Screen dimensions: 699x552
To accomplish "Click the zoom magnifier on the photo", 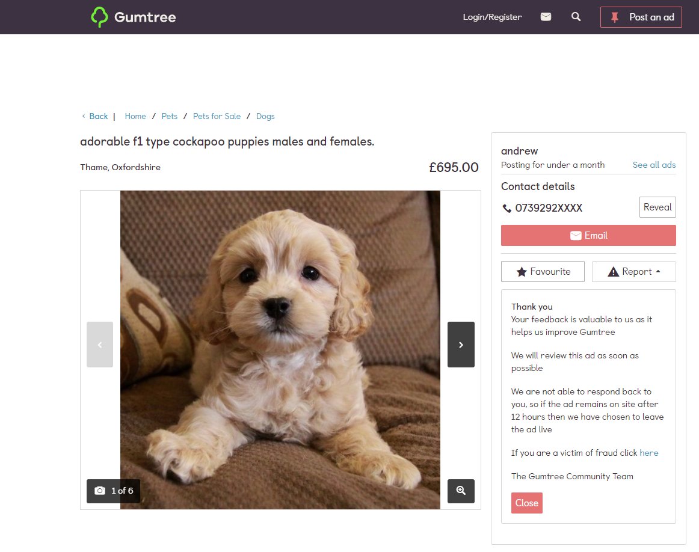I will pyautogui.click(x=461, y=491).
